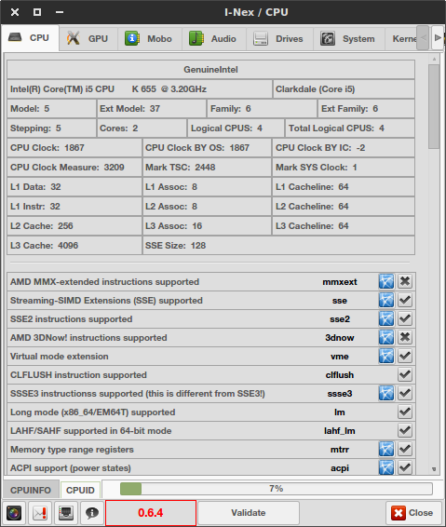Click the CPU Clock Measure: 3209 field
The height and width of the screenshot is (527, 446).
74,167
